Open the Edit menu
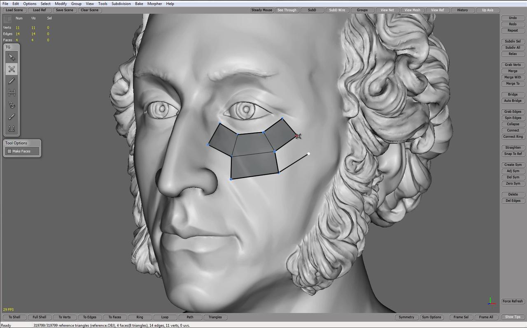 [16, 4]
